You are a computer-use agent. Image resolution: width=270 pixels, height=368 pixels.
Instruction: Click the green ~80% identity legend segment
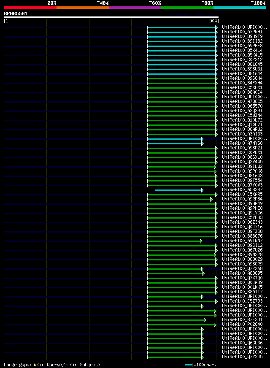[187, 8]
